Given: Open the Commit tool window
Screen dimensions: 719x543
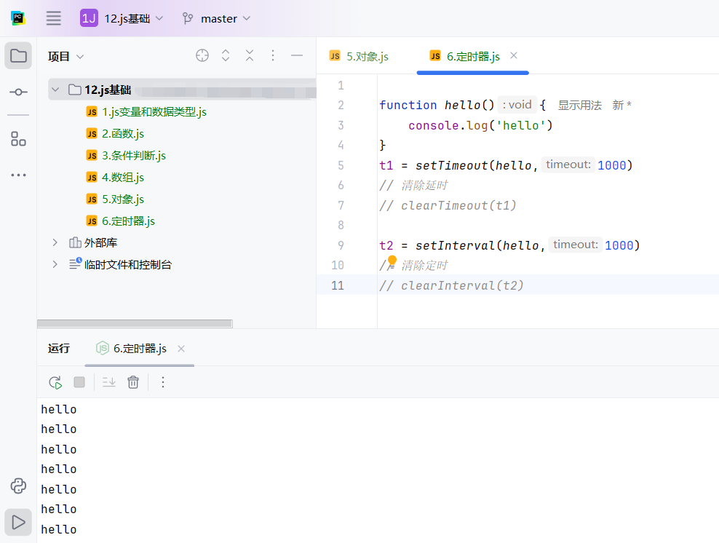Looking at the screenshot, I should [18, 92].
